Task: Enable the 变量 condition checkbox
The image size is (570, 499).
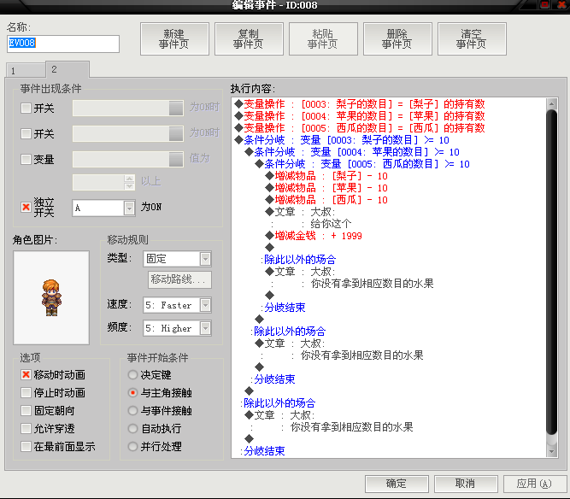Action: point(26,159)
